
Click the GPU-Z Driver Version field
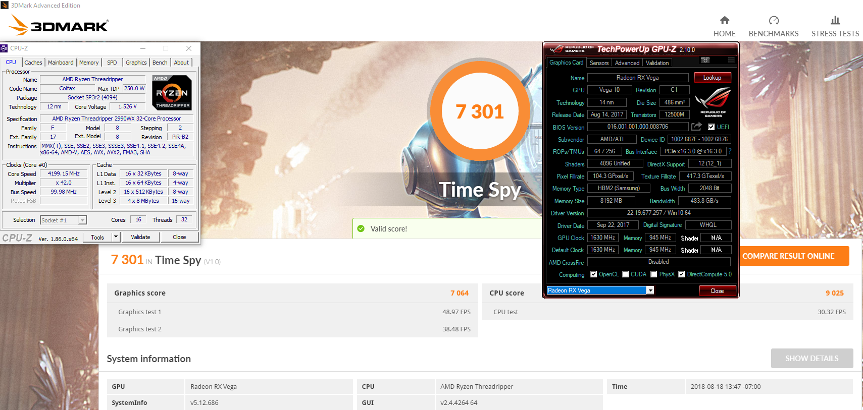click(x=659, y=213)
